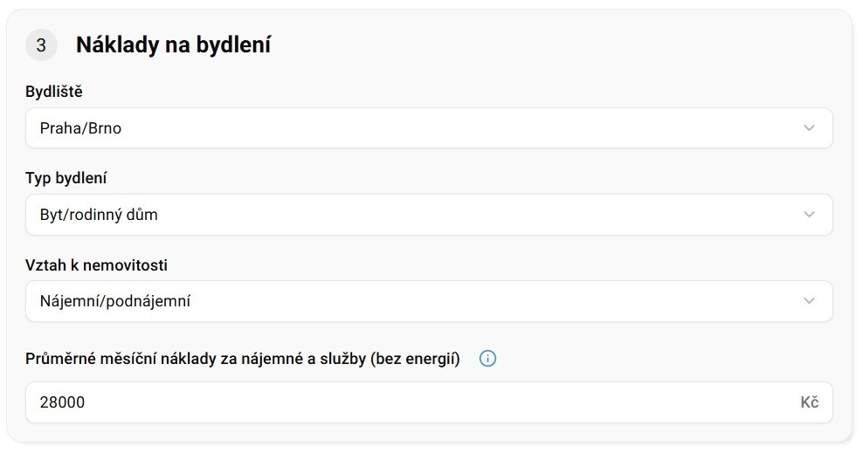This screenshot has height=453, width=863.
Task: Click the chevron arrow in the Bydliště field
Action: [809, 128]
